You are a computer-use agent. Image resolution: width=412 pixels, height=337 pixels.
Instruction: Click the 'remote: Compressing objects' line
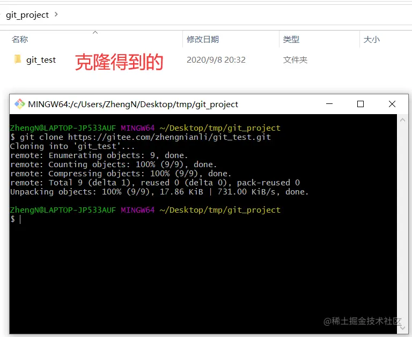(121, 174)
